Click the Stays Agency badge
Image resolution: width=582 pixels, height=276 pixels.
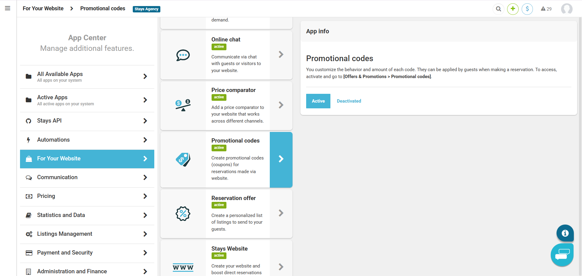pyautogui.click(x=146, y=9)
